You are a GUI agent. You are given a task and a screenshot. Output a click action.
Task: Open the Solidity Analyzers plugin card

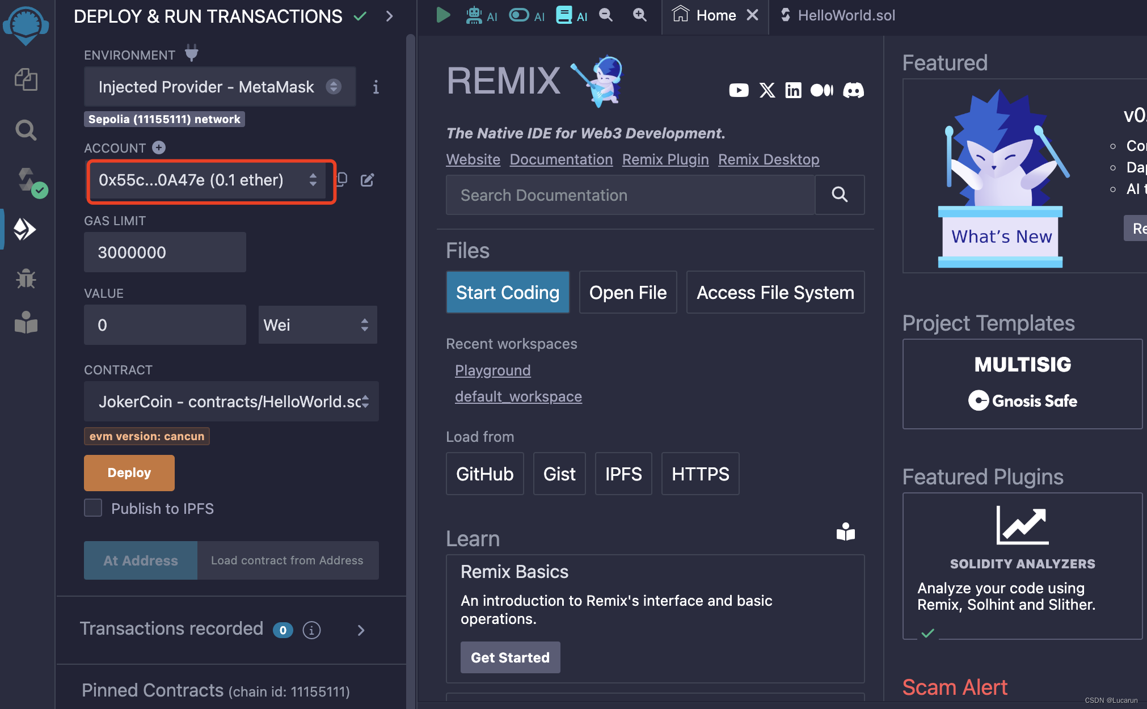click(1022, 565)
